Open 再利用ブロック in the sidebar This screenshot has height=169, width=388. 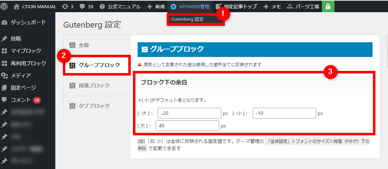(28, 63)
